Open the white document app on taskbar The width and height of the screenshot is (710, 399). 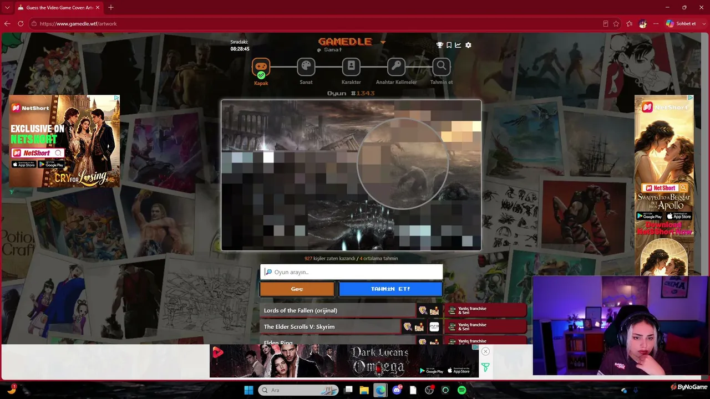413,390
